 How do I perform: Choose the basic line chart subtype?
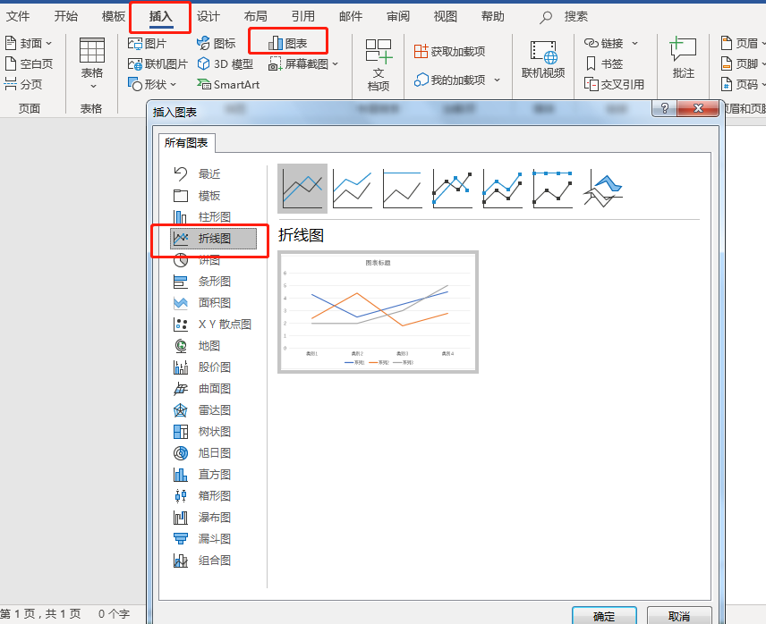[x=302, y=189]
